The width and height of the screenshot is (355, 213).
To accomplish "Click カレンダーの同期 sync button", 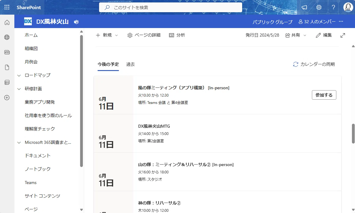I will (x=314, y=64).
